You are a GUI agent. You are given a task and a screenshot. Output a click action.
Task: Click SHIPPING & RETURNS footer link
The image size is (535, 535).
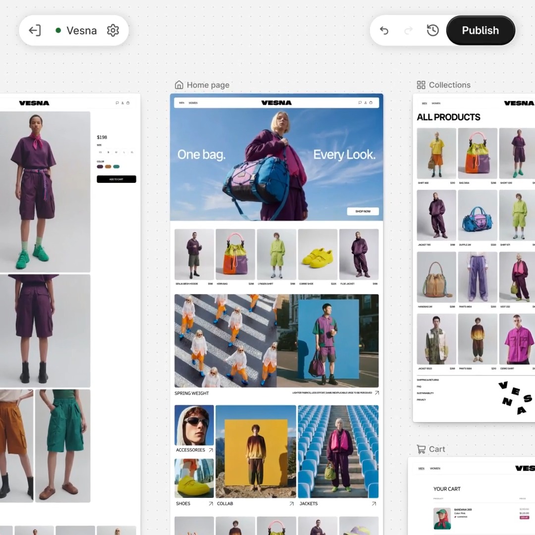[x=428, y=380]
